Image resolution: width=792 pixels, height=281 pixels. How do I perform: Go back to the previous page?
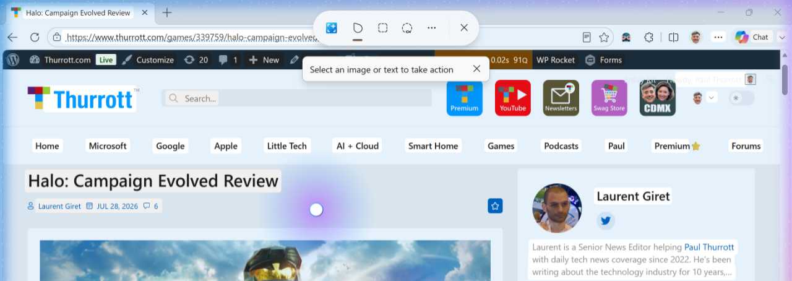(x=12, y=37)
